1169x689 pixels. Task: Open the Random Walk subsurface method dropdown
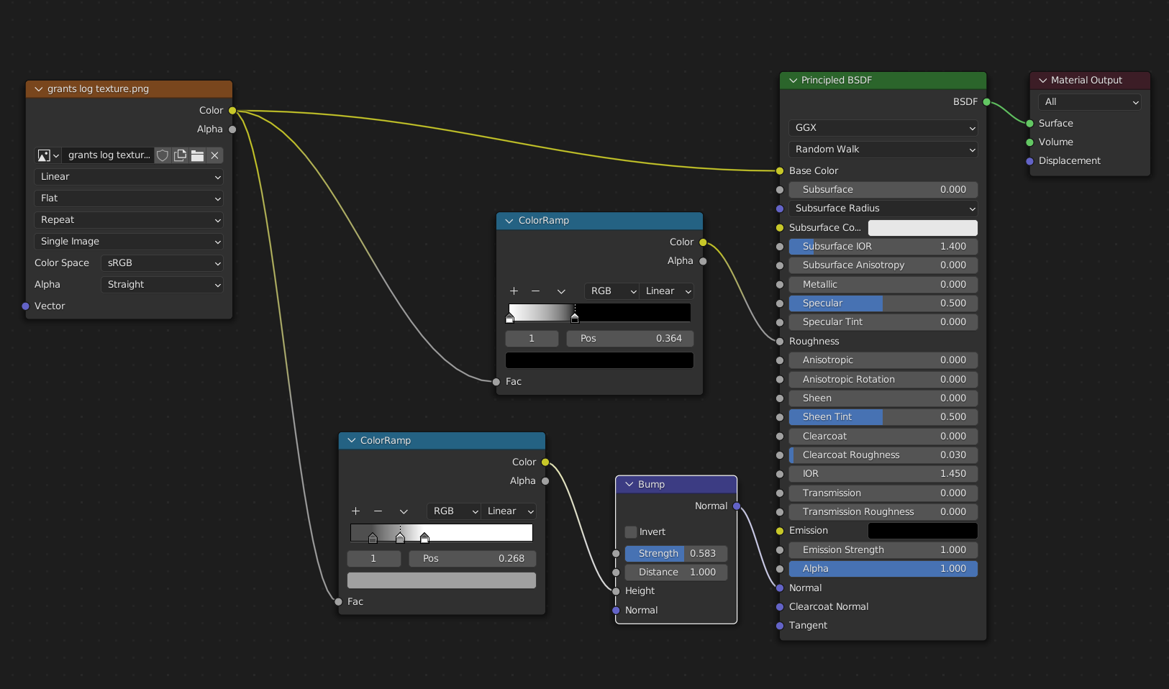[x=883, y=150]
